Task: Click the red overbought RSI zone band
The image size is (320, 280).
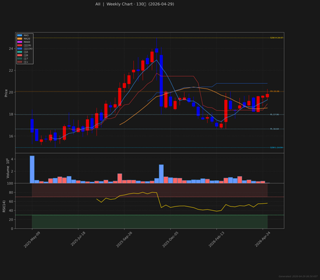Action: (150, 190)
